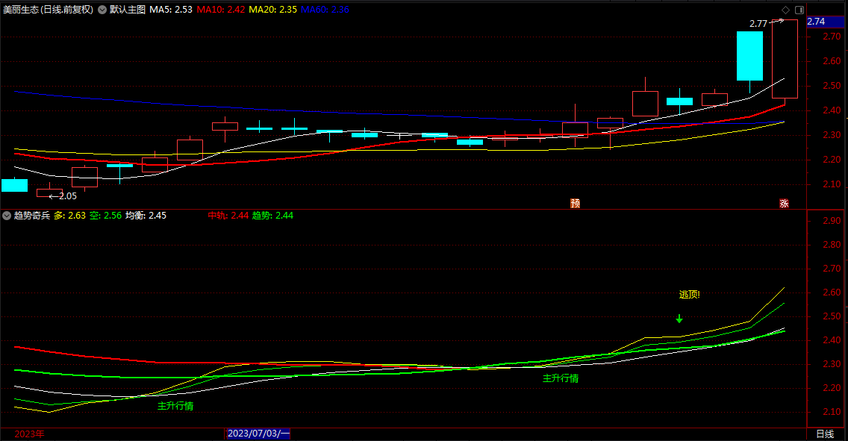Click the 2023年 year label on time axis

coord(30,434)
